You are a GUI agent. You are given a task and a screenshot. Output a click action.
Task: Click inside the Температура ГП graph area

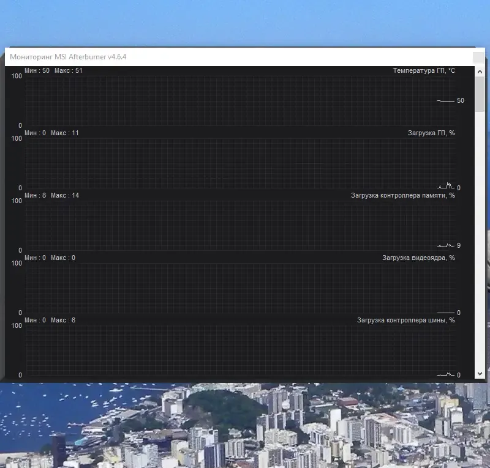(240, 100)
